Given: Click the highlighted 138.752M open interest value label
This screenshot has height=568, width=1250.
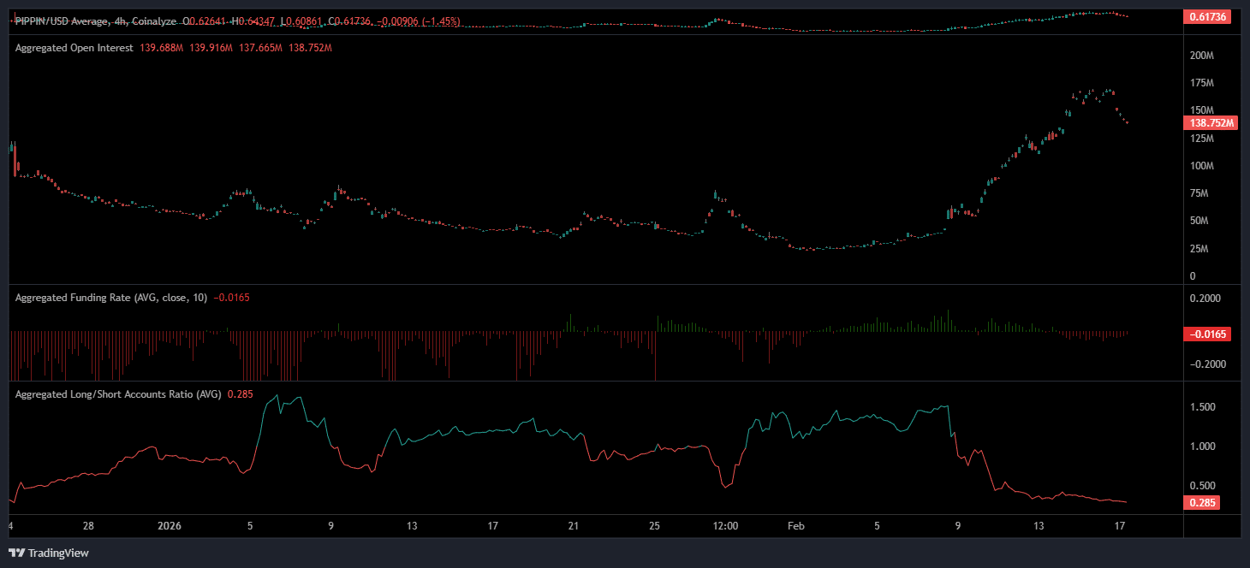Looking at the screenshot, I should pos(1212,122).
